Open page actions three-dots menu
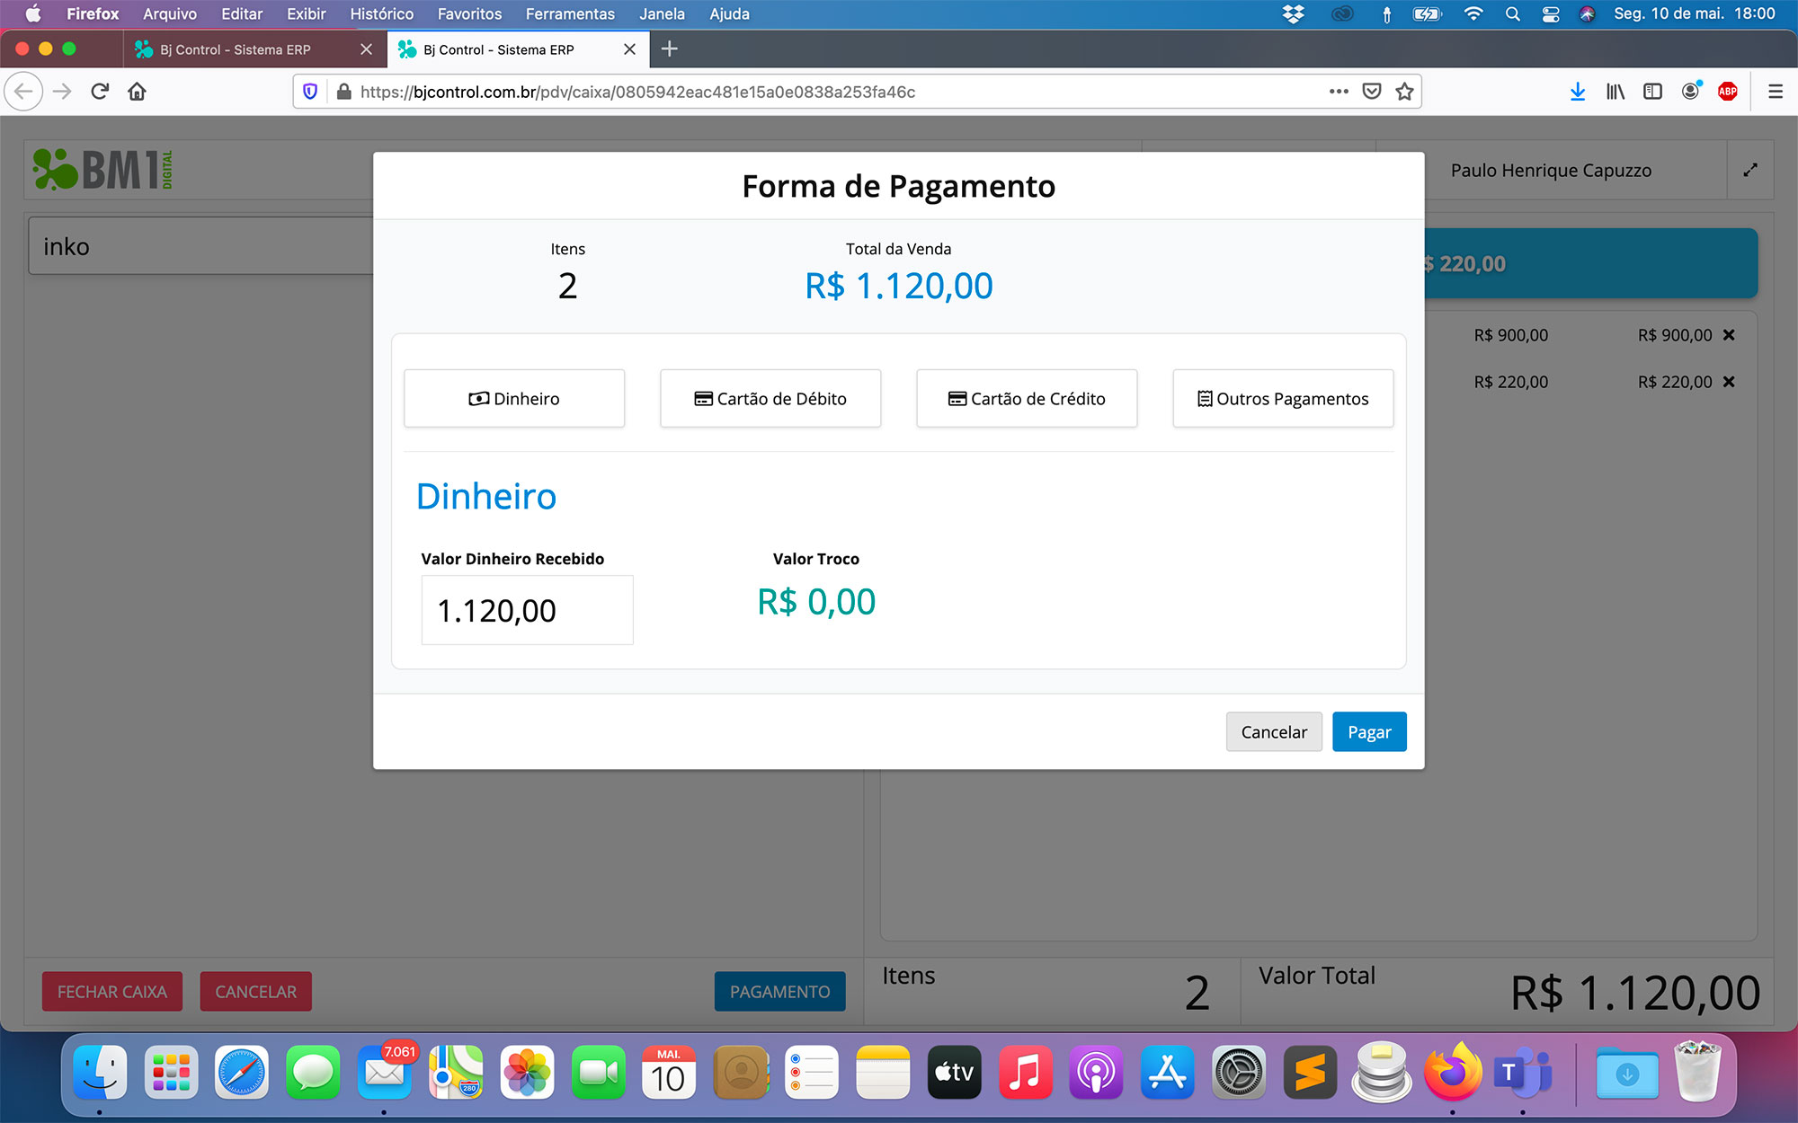1798x1123 pixels. click(1338, 92)
